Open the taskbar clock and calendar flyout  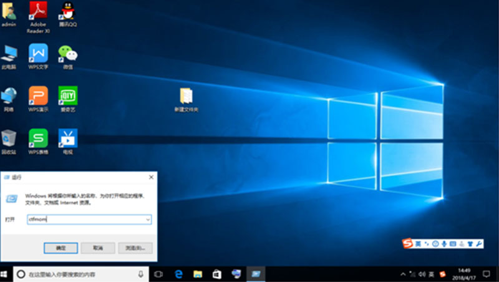pyautogui.click(x=464, y=274)
